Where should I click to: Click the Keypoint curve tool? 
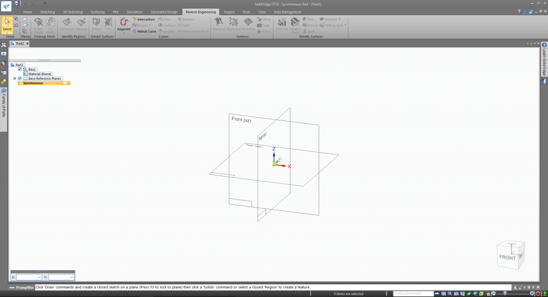(x=124, y=25)
